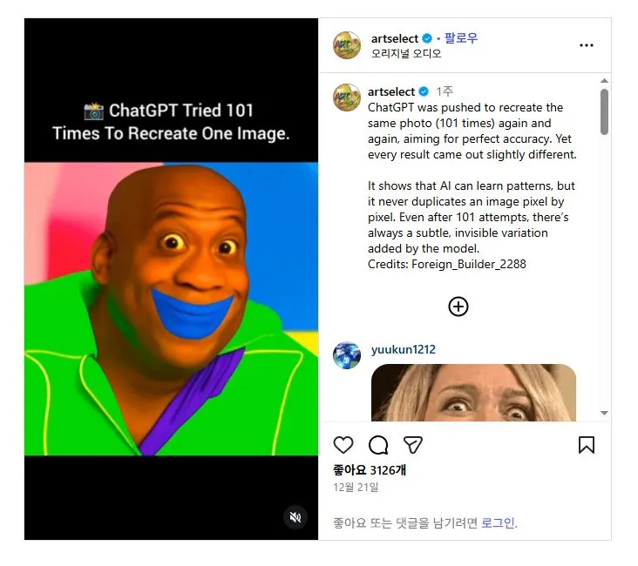The image size is (638, 566).
Task: Open the yuukun1212 commenter username
Action: [x=404, y=350]
